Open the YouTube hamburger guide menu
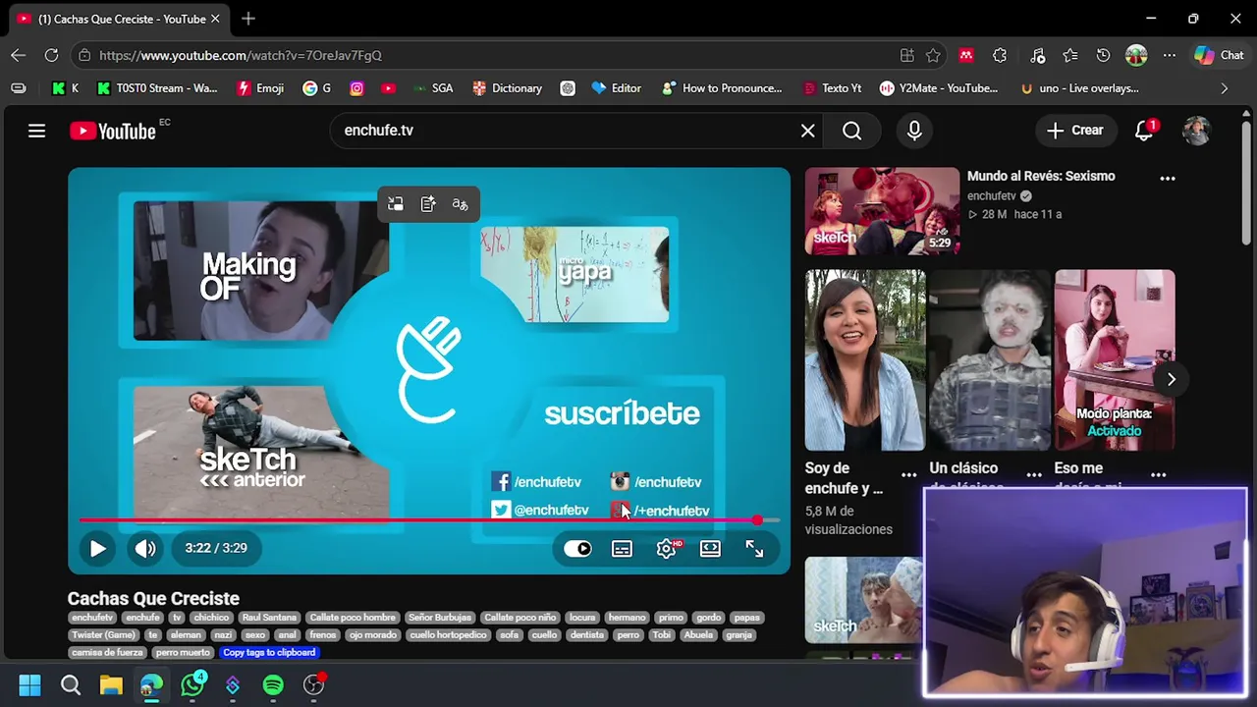 click(x=36, y=131)
